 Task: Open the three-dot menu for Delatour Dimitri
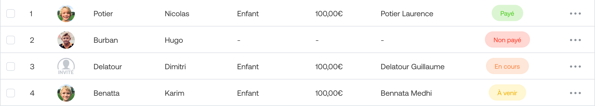pos(575,67)
